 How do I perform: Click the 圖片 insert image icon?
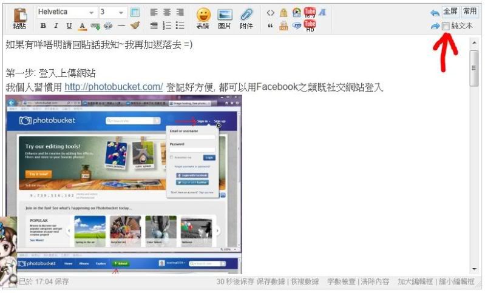pos(225,19)
